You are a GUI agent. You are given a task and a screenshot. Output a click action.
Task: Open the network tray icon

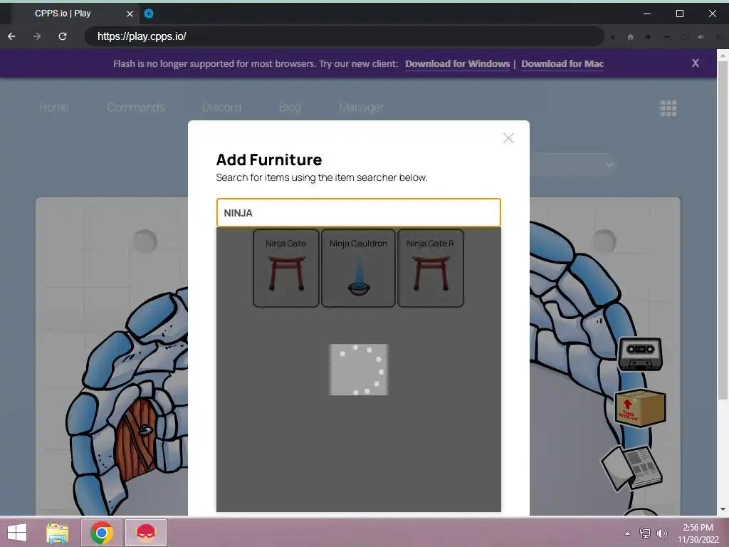(x=645, y=533)
